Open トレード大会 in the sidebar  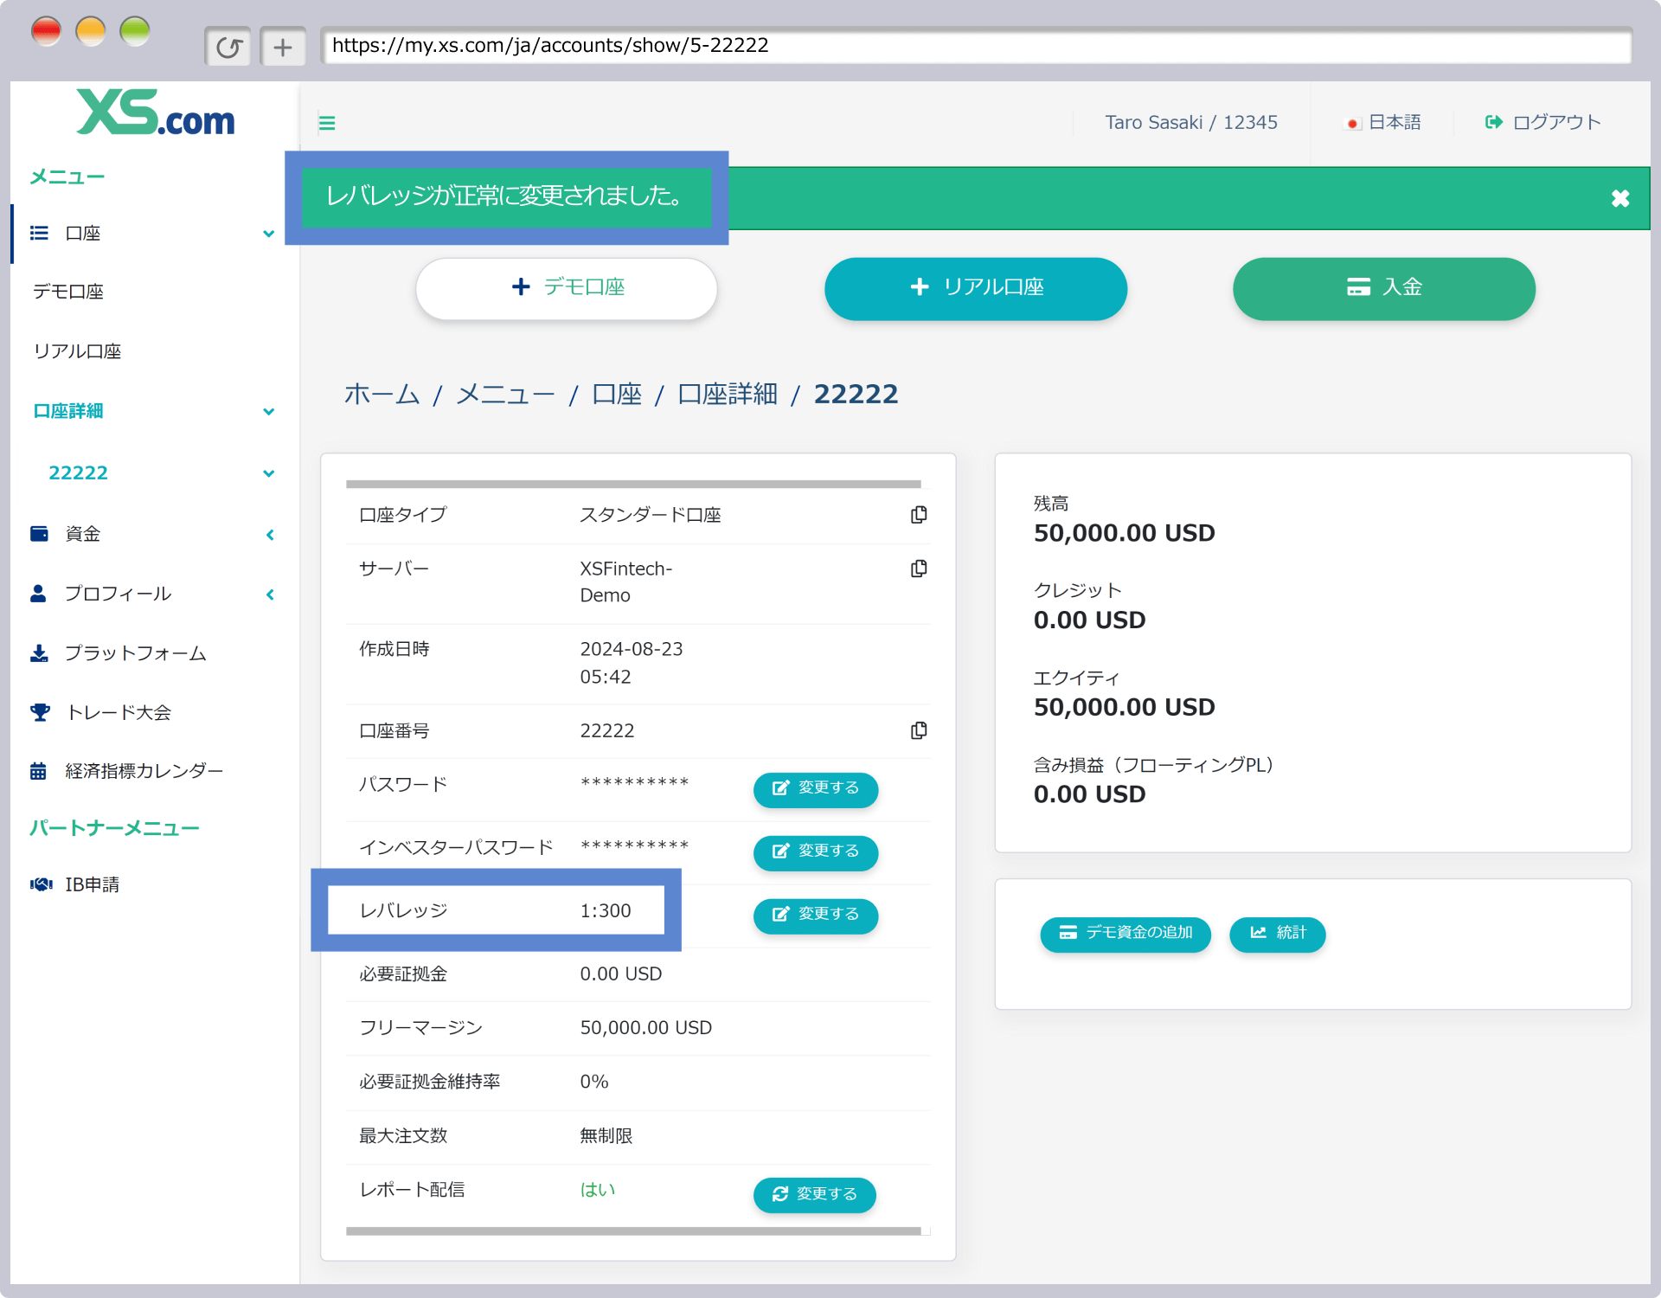pos(119,712)
